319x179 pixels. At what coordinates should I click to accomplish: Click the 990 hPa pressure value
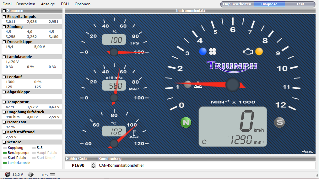click(13, 117)
